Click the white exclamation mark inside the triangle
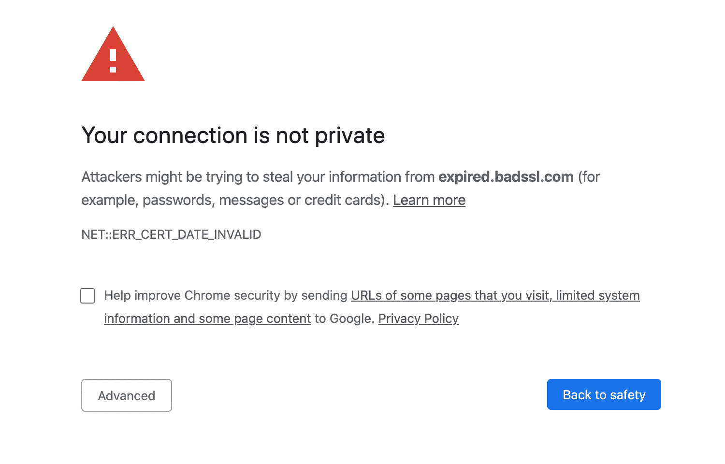Screen dimensions: 725x464 coord(113,60)
